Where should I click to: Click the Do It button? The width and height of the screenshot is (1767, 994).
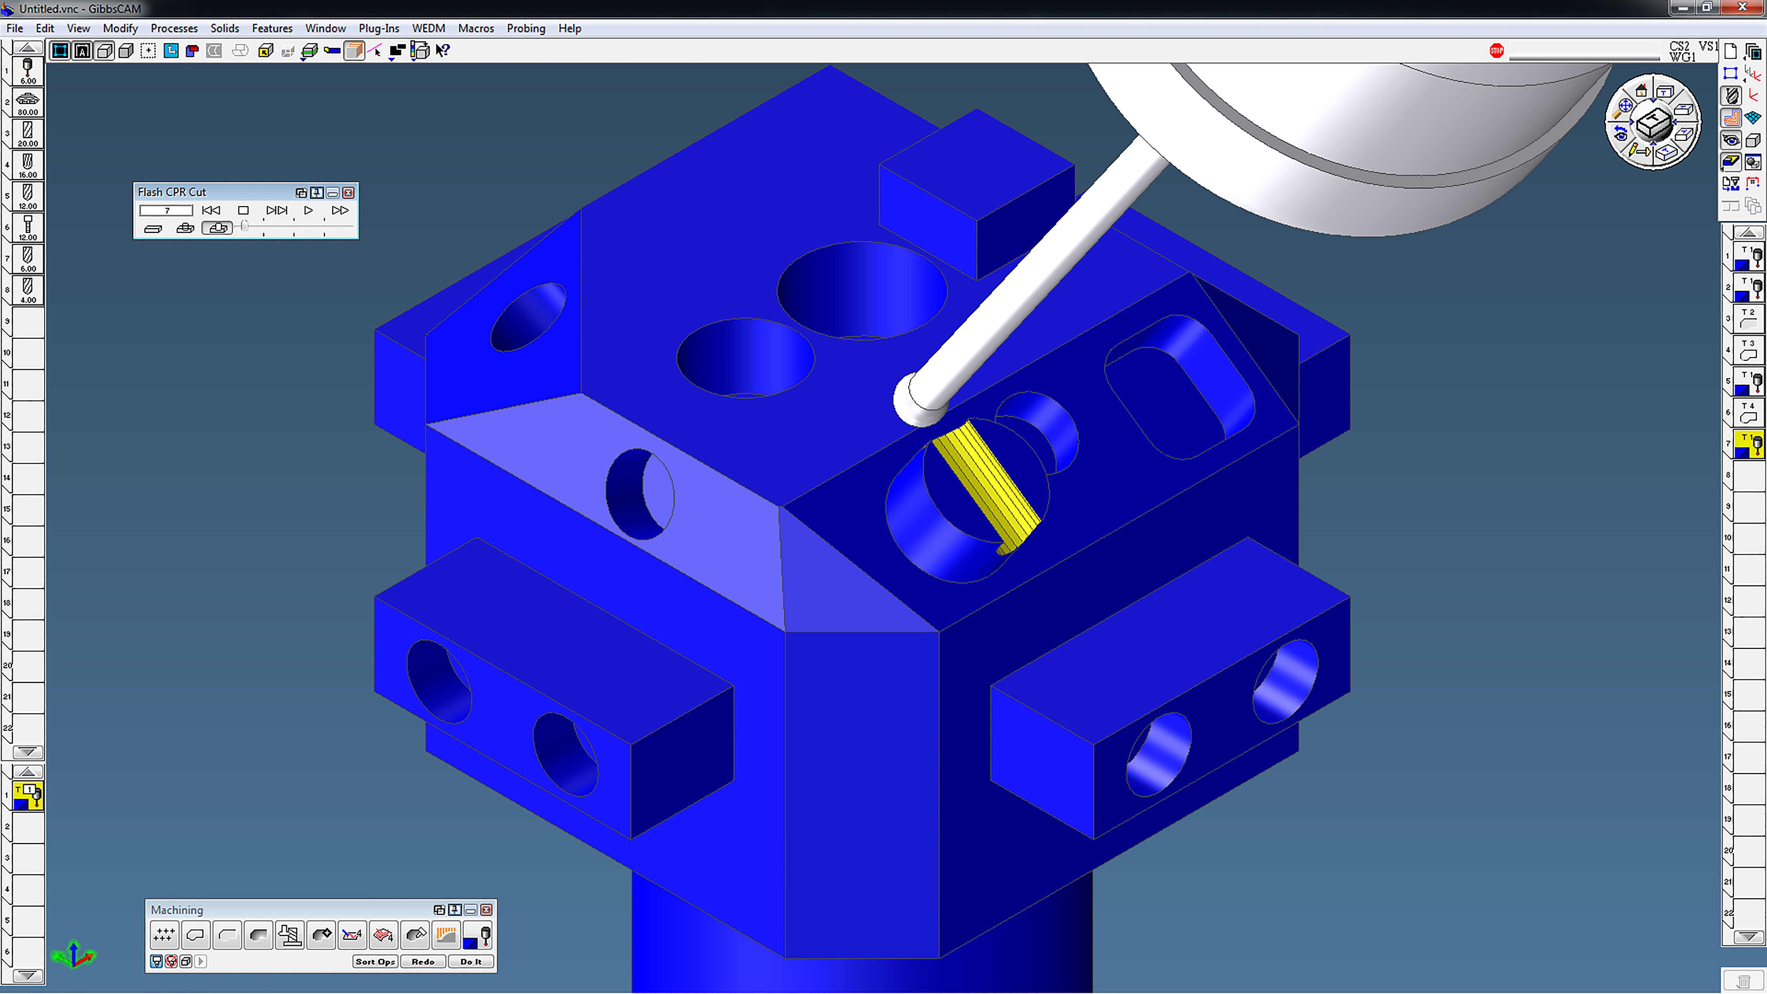pyautogui.click(x=471, y=962)
